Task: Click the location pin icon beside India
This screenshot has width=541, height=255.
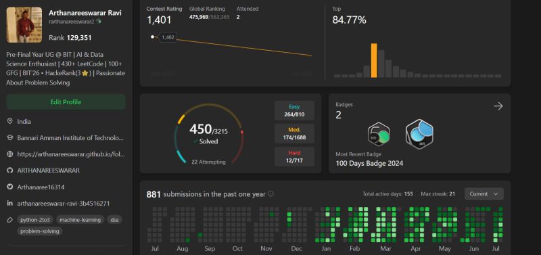Action: (10, 121)
